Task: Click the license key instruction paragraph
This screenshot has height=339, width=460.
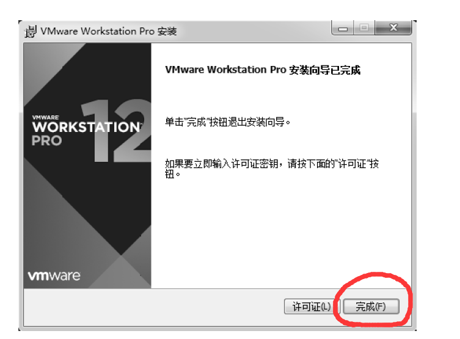Action: [272, 169]
